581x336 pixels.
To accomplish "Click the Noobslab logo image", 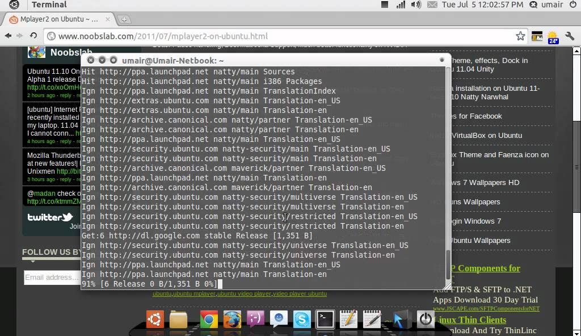I will tap(36, 52).
